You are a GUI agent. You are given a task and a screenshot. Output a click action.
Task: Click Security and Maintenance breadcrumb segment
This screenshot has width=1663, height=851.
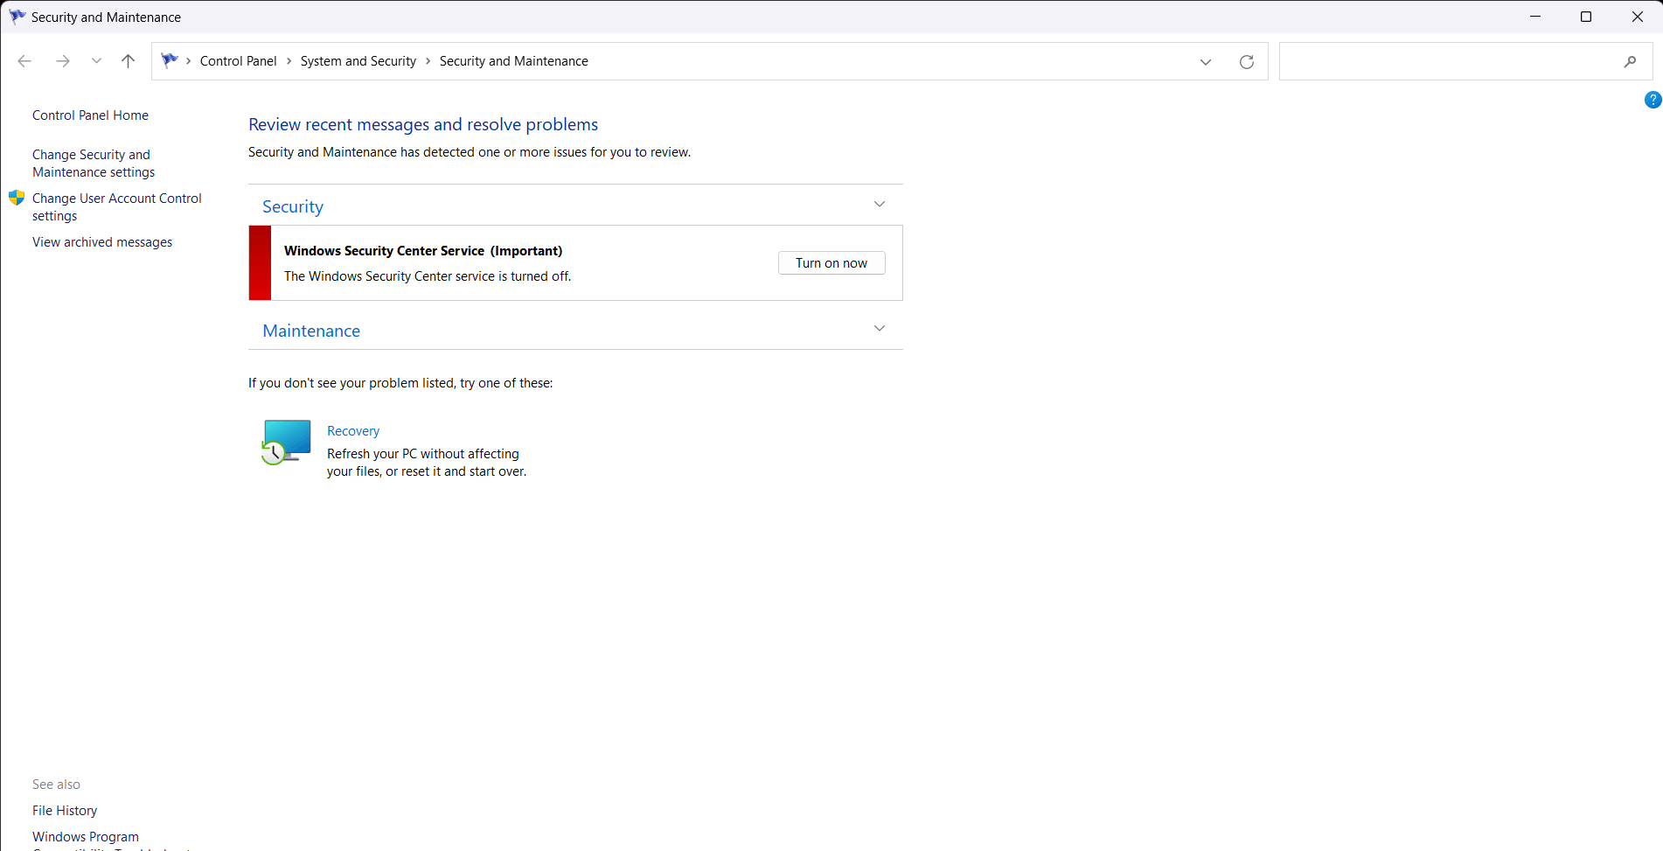pyautogui.click(x=514, y=61)
